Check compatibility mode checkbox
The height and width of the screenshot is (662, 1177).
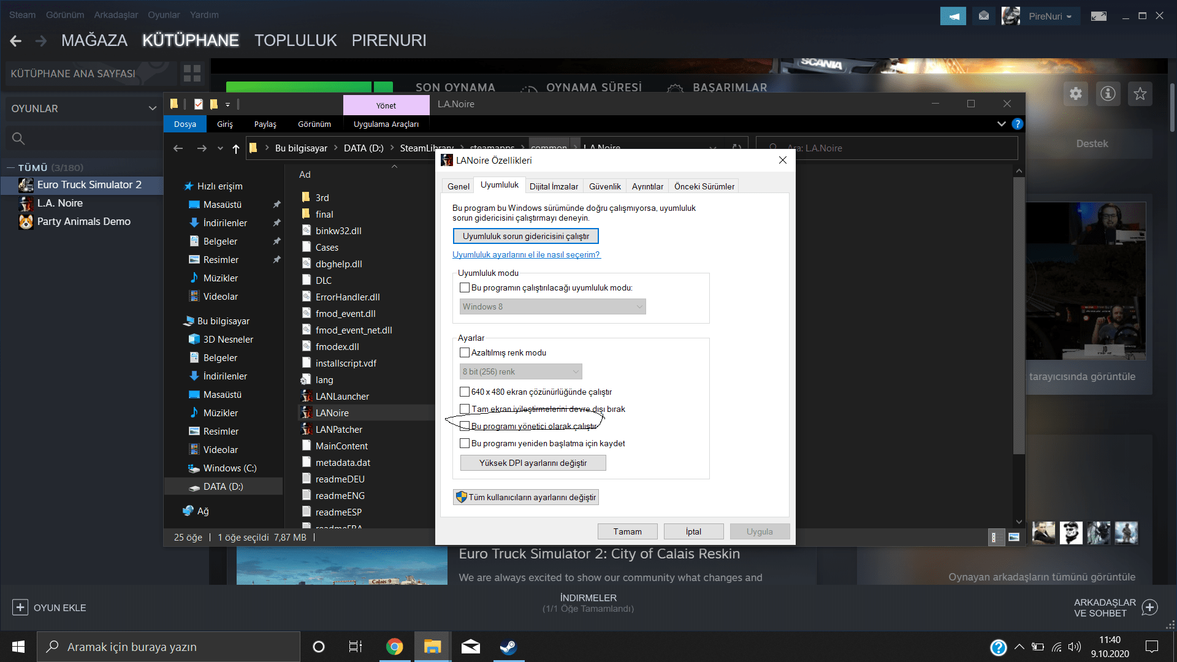pos(465,287)
